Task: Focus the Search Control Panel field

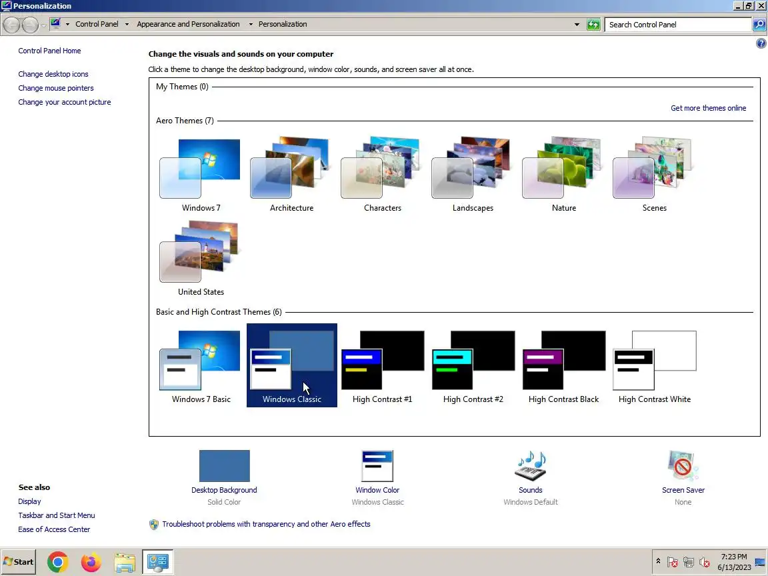Action: click(x=678, y=25)
